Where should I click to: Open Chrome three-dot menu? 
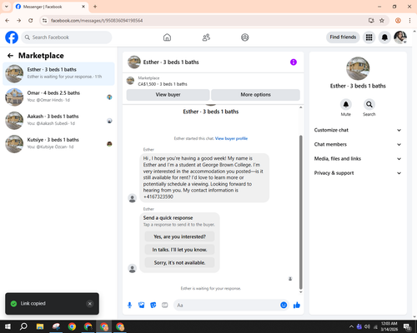coord(409,21)
